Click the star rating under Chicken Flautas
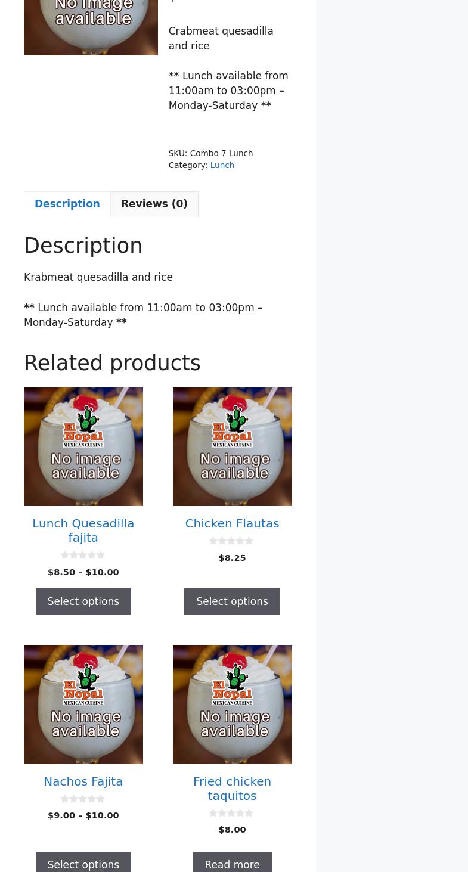468x872 pixels. [232, 541]
